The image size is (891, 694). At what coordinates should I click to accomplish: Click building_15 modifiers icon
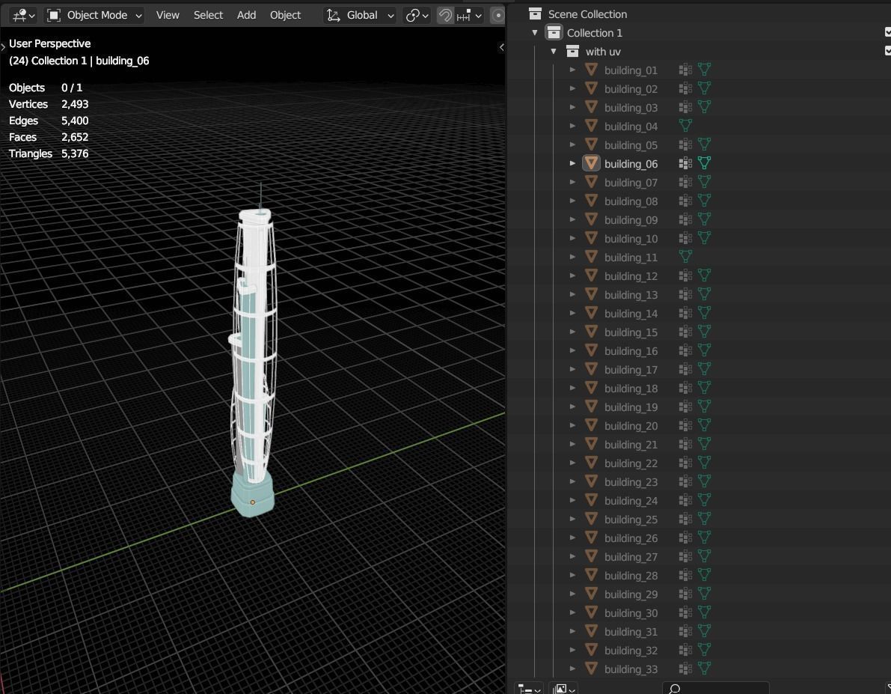(685, 332)
